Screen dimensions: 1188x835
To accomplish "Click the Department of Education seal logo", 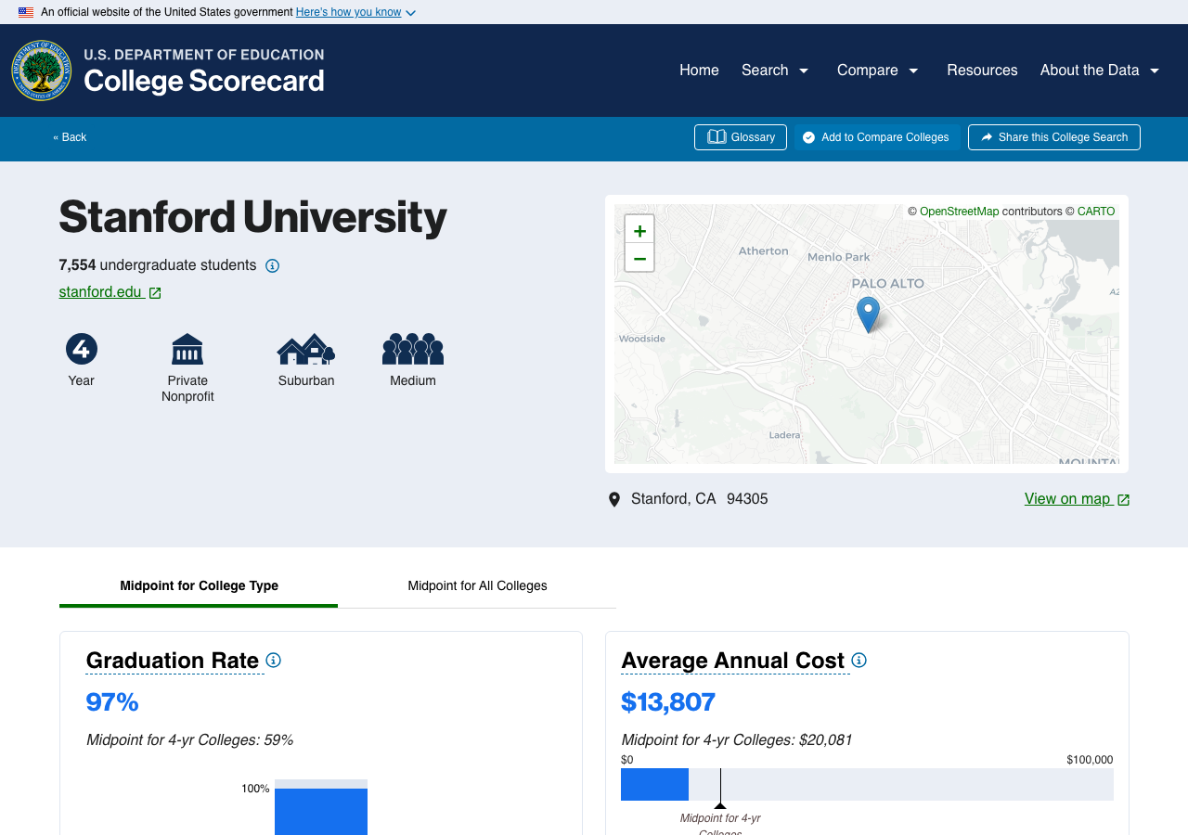I will point(42,71).
